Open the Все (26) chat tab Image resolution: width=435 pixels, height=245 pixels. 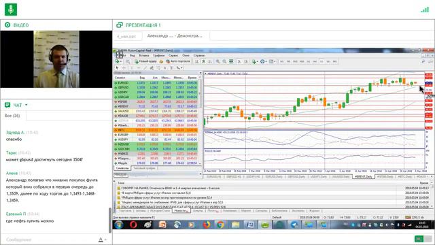[12, 116]
